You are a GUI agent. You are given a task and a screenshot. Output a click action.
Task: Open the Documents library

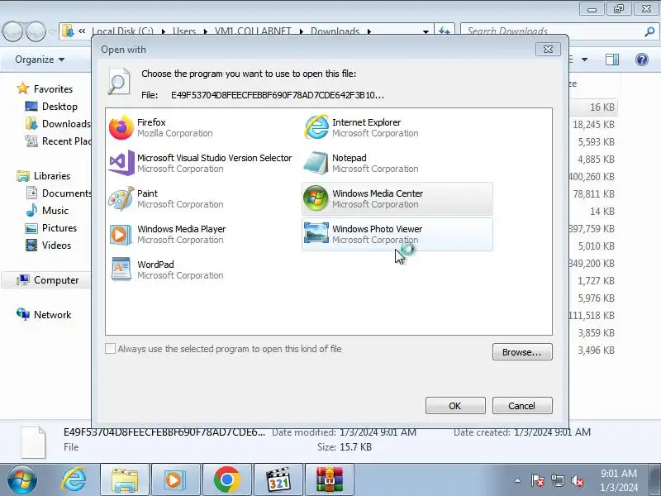pos(59,193)
